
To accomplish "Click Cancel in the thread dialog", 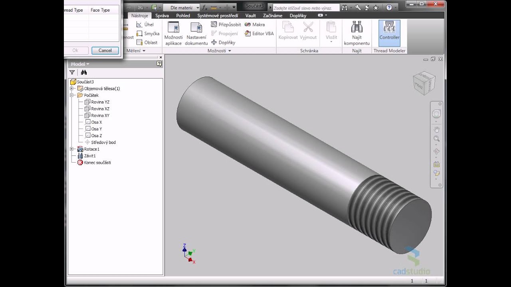I will 105,51.
